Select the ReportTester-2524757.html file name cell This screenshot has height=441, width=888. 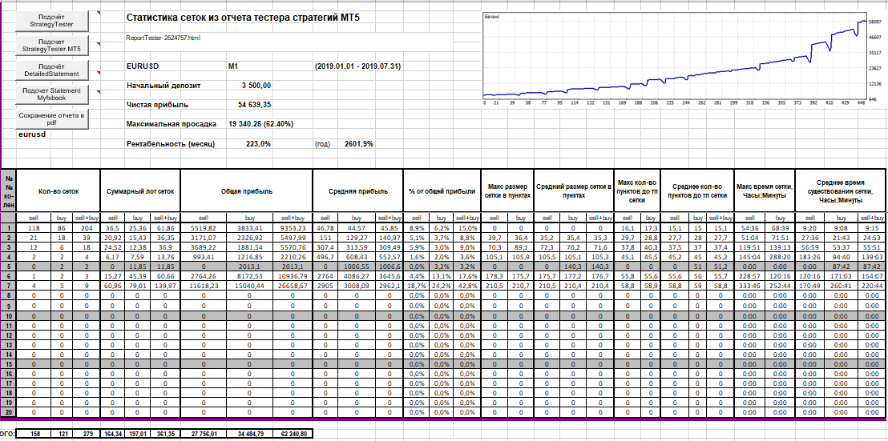coord(163,38)
